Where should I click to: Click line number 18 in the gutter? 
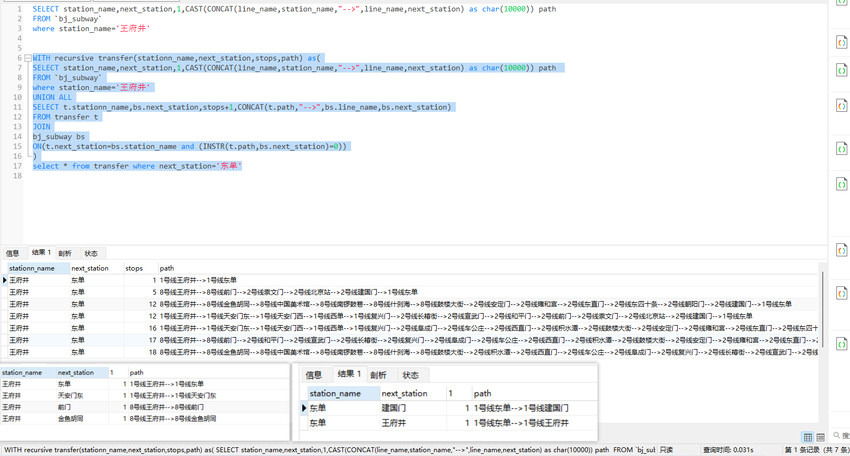coord(17,176)
